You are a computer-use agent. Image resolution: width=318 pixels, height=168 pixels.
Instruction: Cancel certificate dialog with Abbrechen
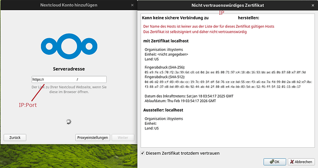301,162
